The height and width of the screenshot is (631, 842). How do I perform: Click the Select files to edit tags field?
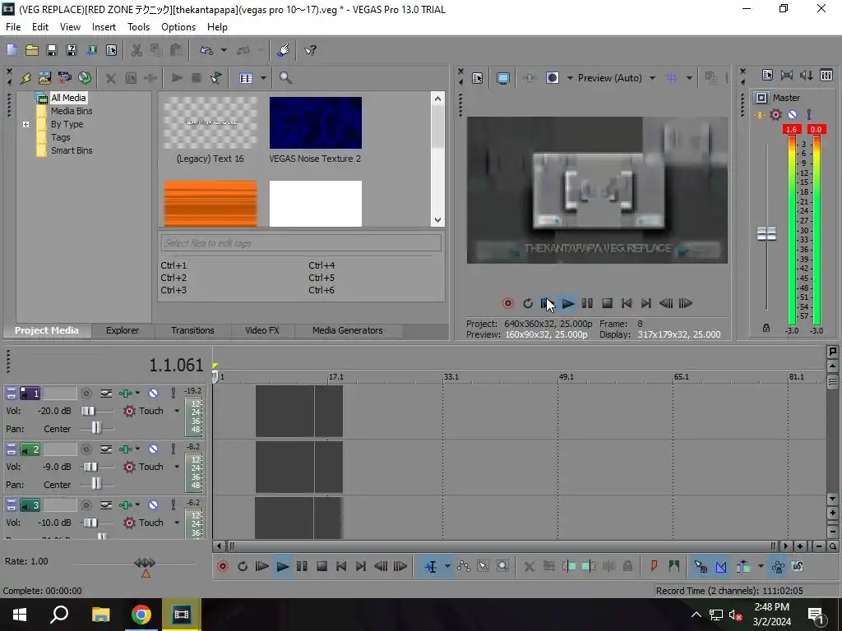pyautogui.click(x=301, y=243)
